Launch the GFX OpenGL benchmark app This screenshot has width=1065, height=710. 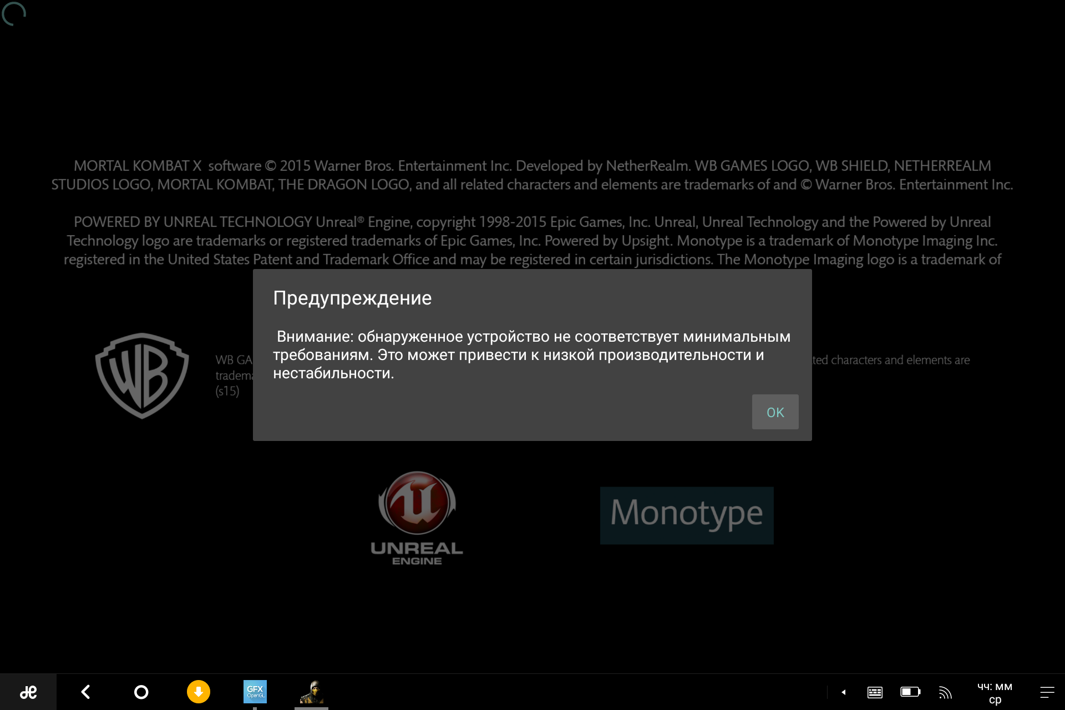pos(255,692)
